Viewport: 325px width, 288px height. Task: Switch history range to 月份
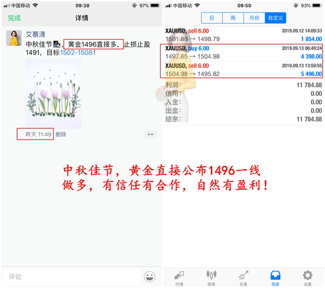254,18
